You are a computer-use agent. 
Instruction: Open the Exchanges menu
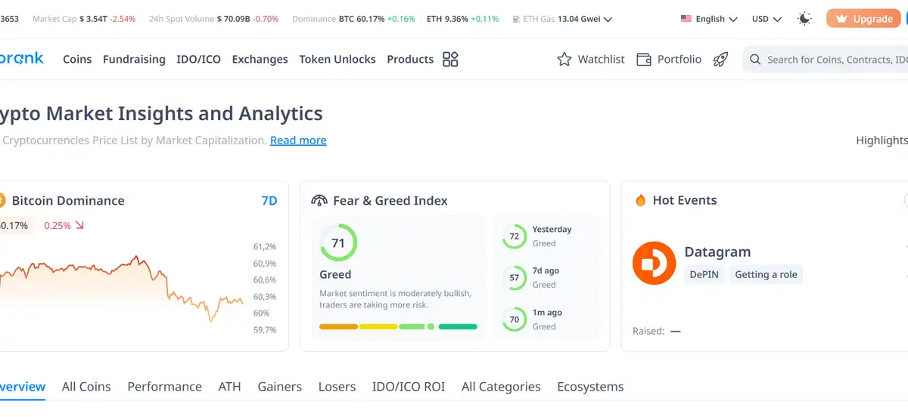click(x=260, y=59)
